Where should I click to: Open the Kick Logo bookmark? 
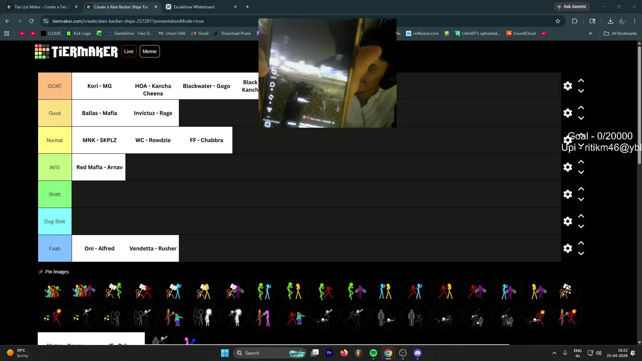pyautogui.click(x=79, y=34)
